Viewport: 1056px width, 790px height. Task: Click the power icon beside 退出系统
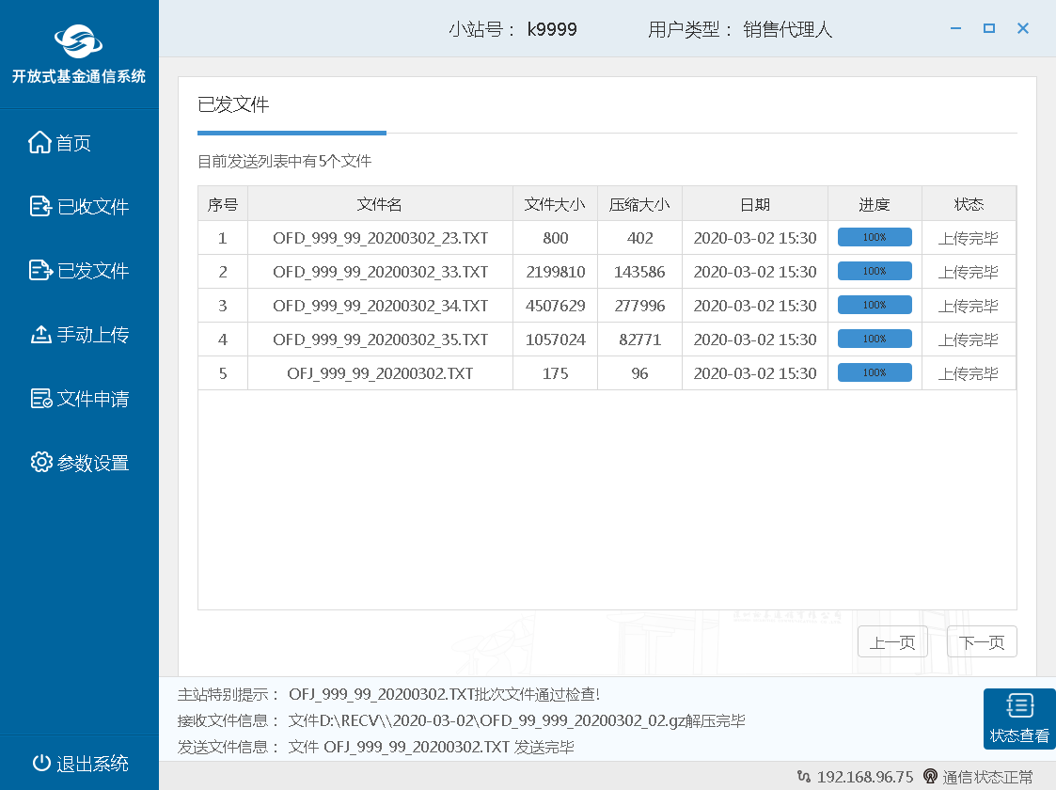point(41,763)
